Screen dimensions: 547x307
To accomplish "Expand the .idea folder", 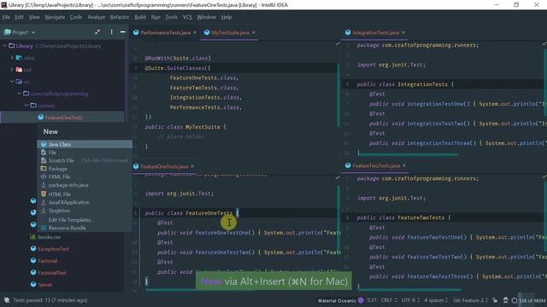I will click(x=12, y=57).
